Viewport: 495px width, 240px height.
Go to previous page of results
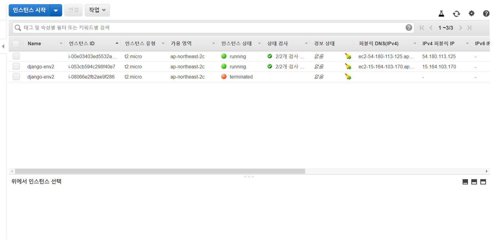point(431,28)
